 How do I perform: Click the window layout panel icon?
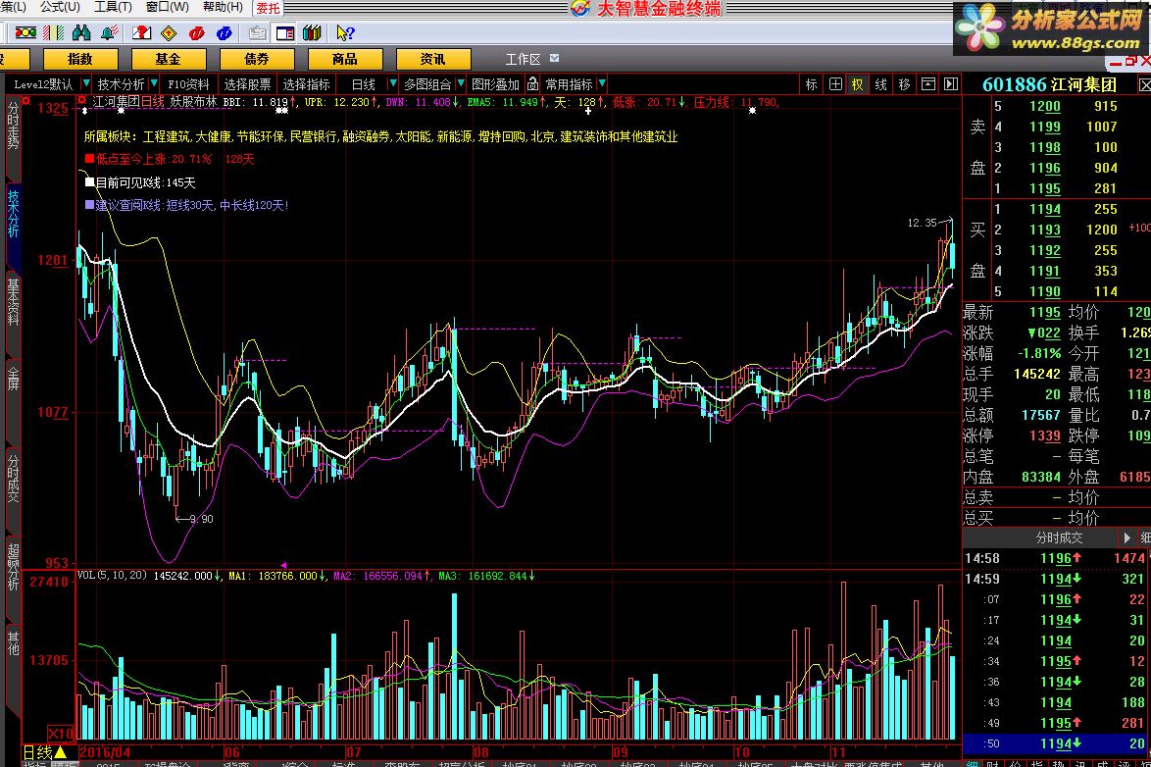pyautogui.click(x=285, y=33)
